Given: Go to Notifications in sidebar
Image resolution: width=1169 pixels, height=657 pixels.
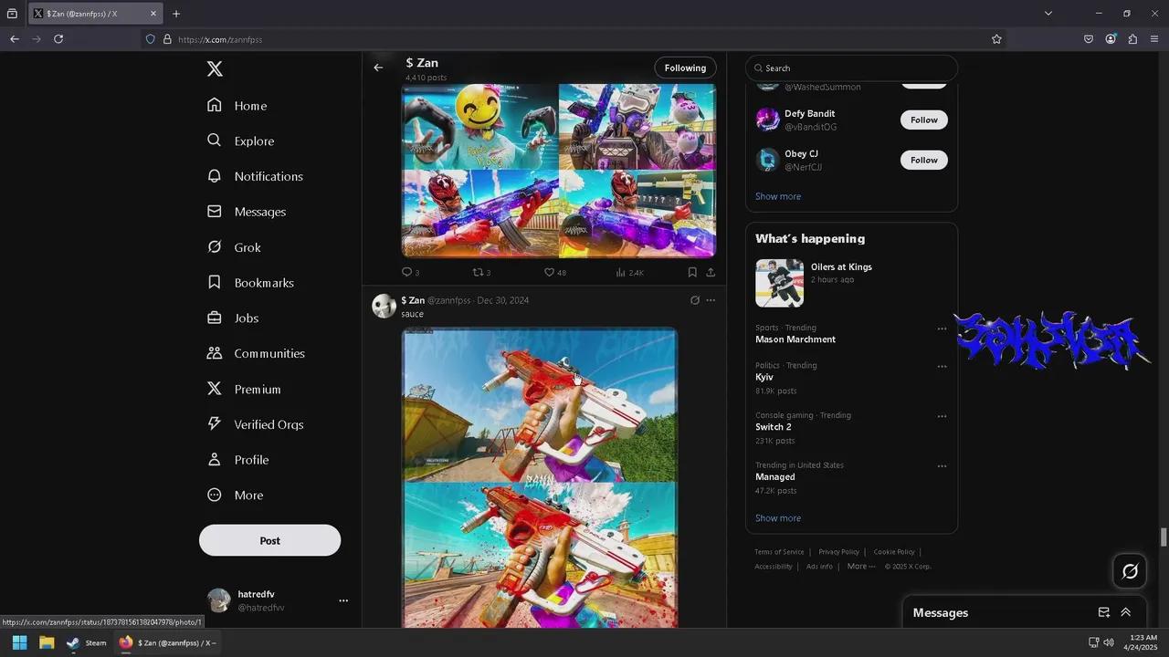Looking at the screenshot, I should click(268, 176).
